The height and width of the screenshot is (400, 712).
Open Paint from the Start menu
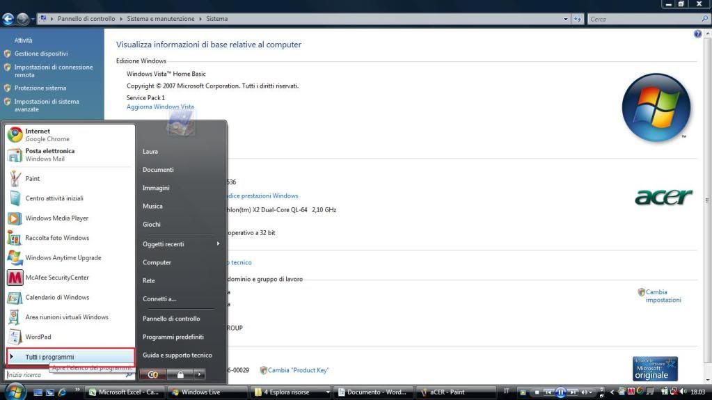pyautogui.click(x=70, y=178)
